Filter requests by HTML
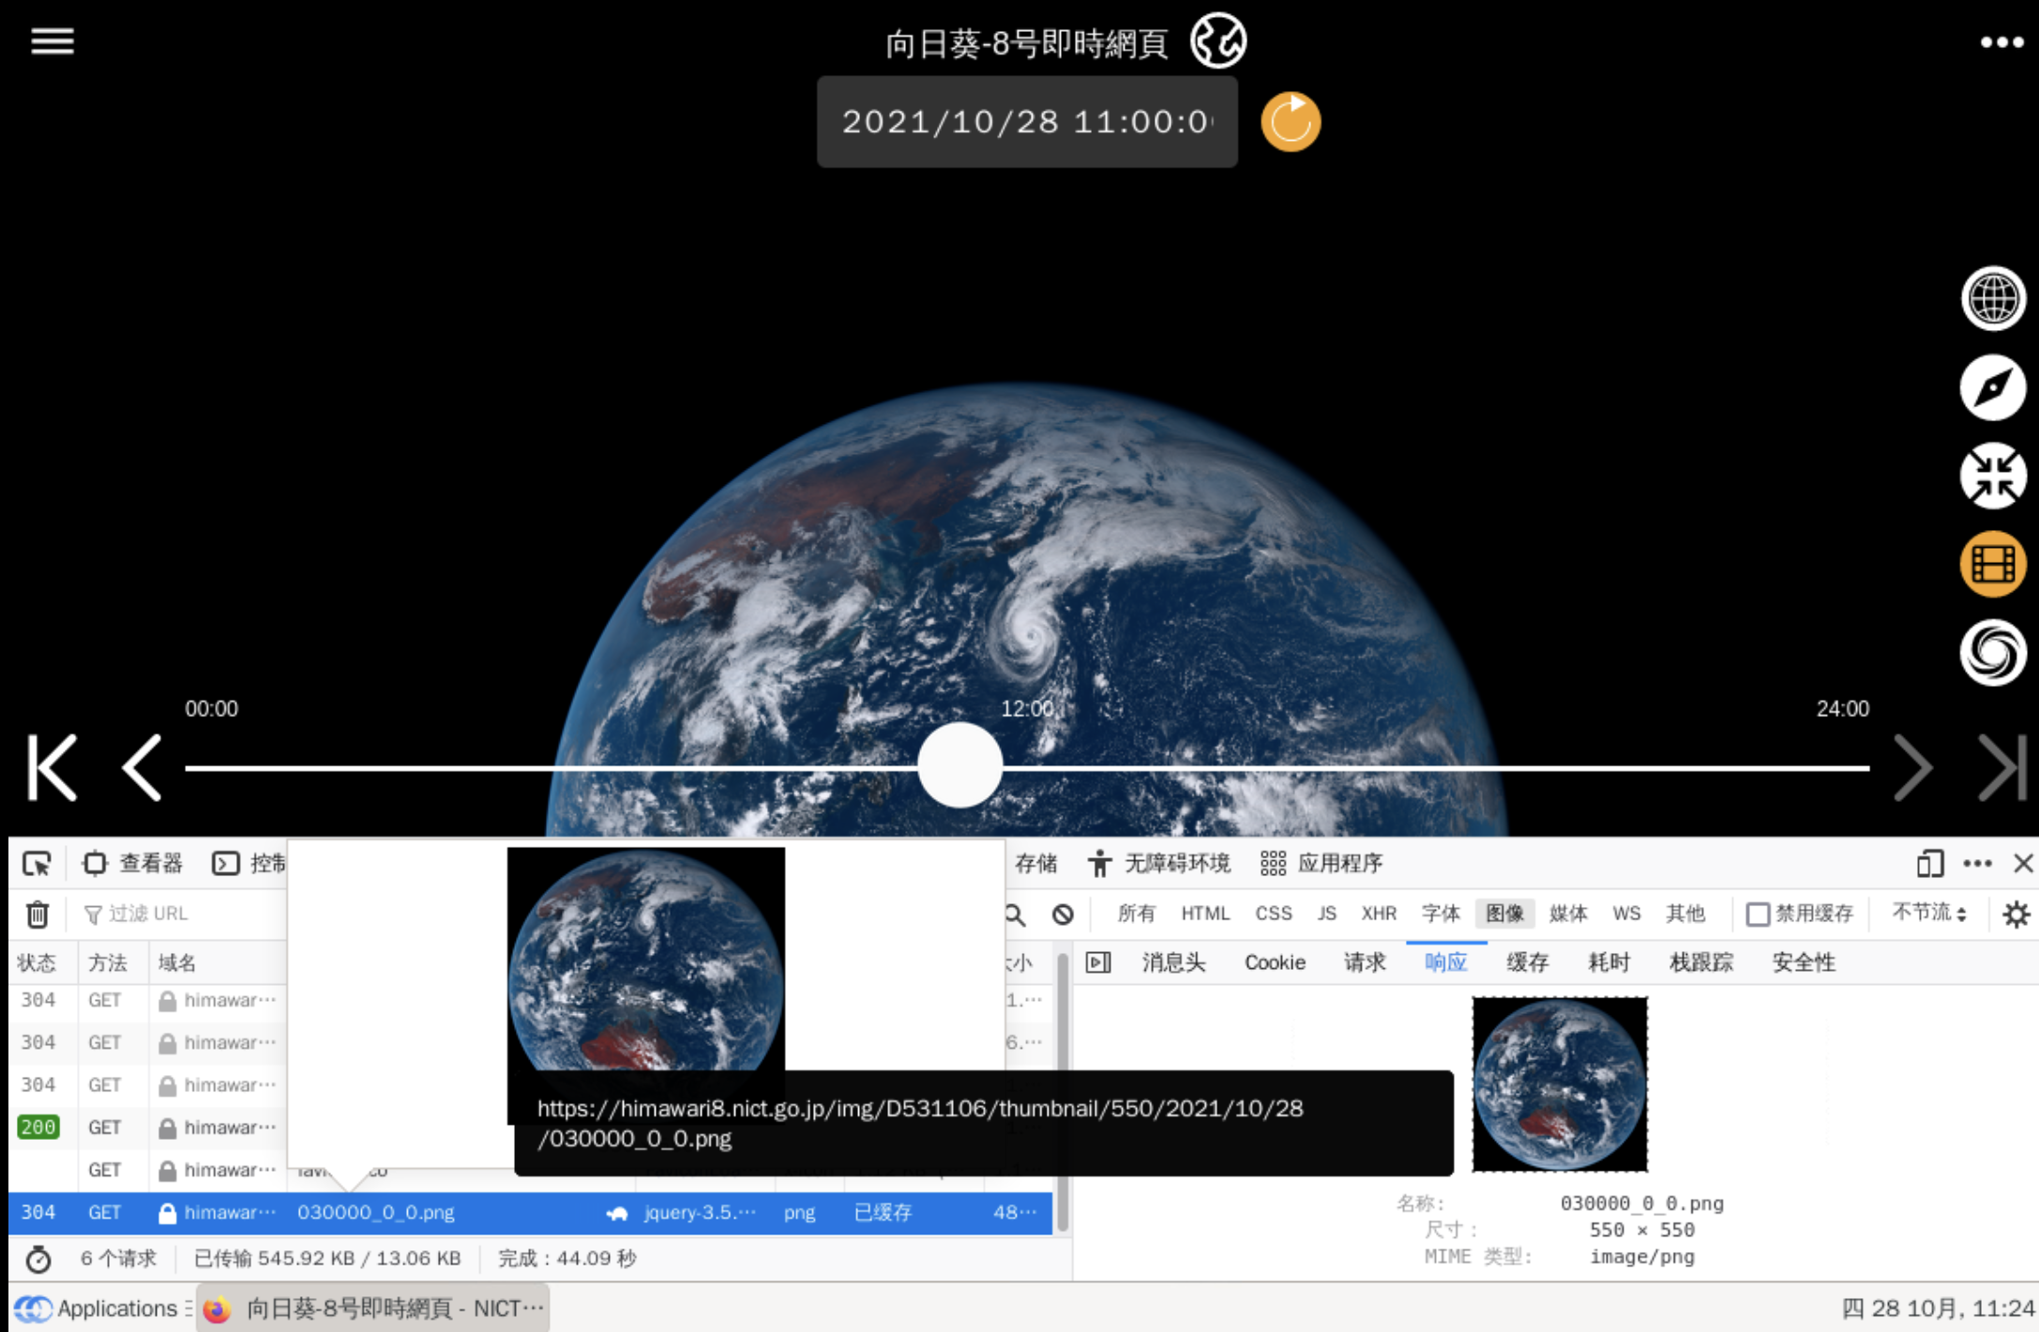Viewport: 2039px width, 1332px height. [1205, 914]
